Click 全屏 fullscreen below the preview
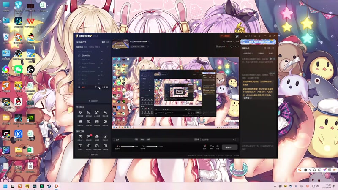The image size is (338, 190). (x=118, y=140)
